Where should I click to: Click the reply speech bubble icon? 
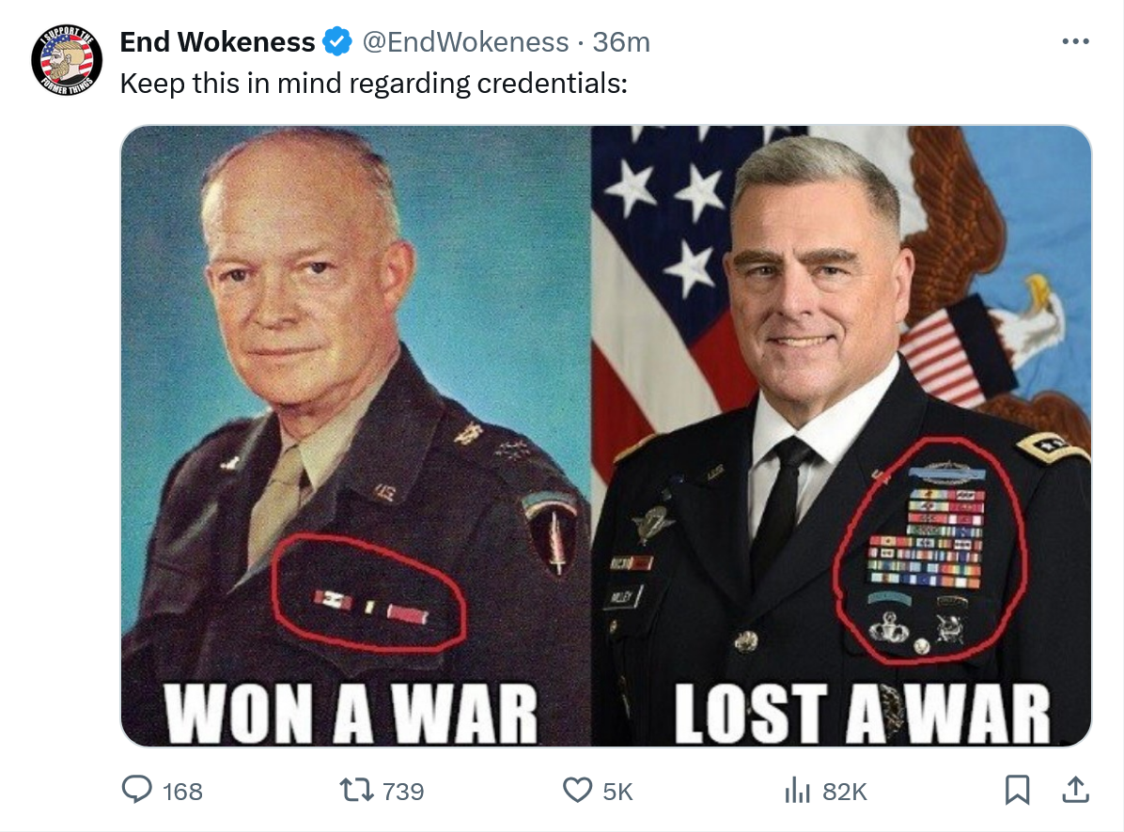(x=136, y=790)
